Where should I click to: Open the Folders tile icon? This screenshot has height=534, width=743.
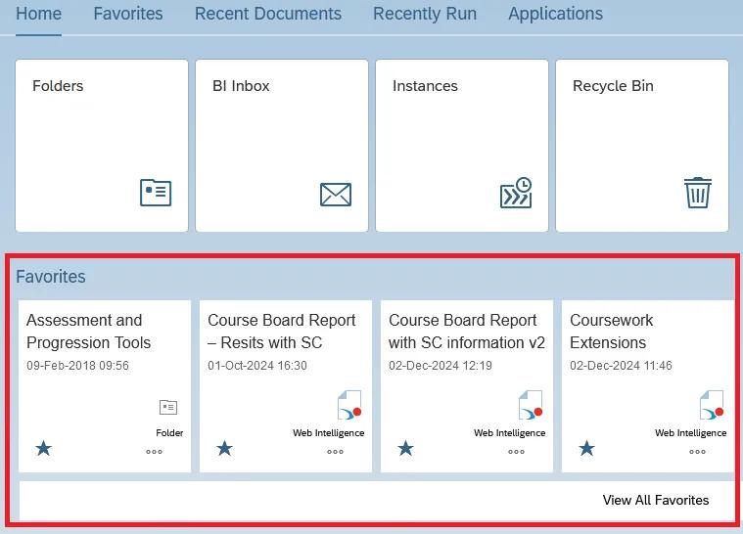pyautogui.click(x=156, y=193)
